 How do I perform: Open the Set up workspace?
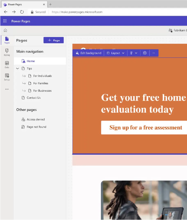tap(7, 77)
